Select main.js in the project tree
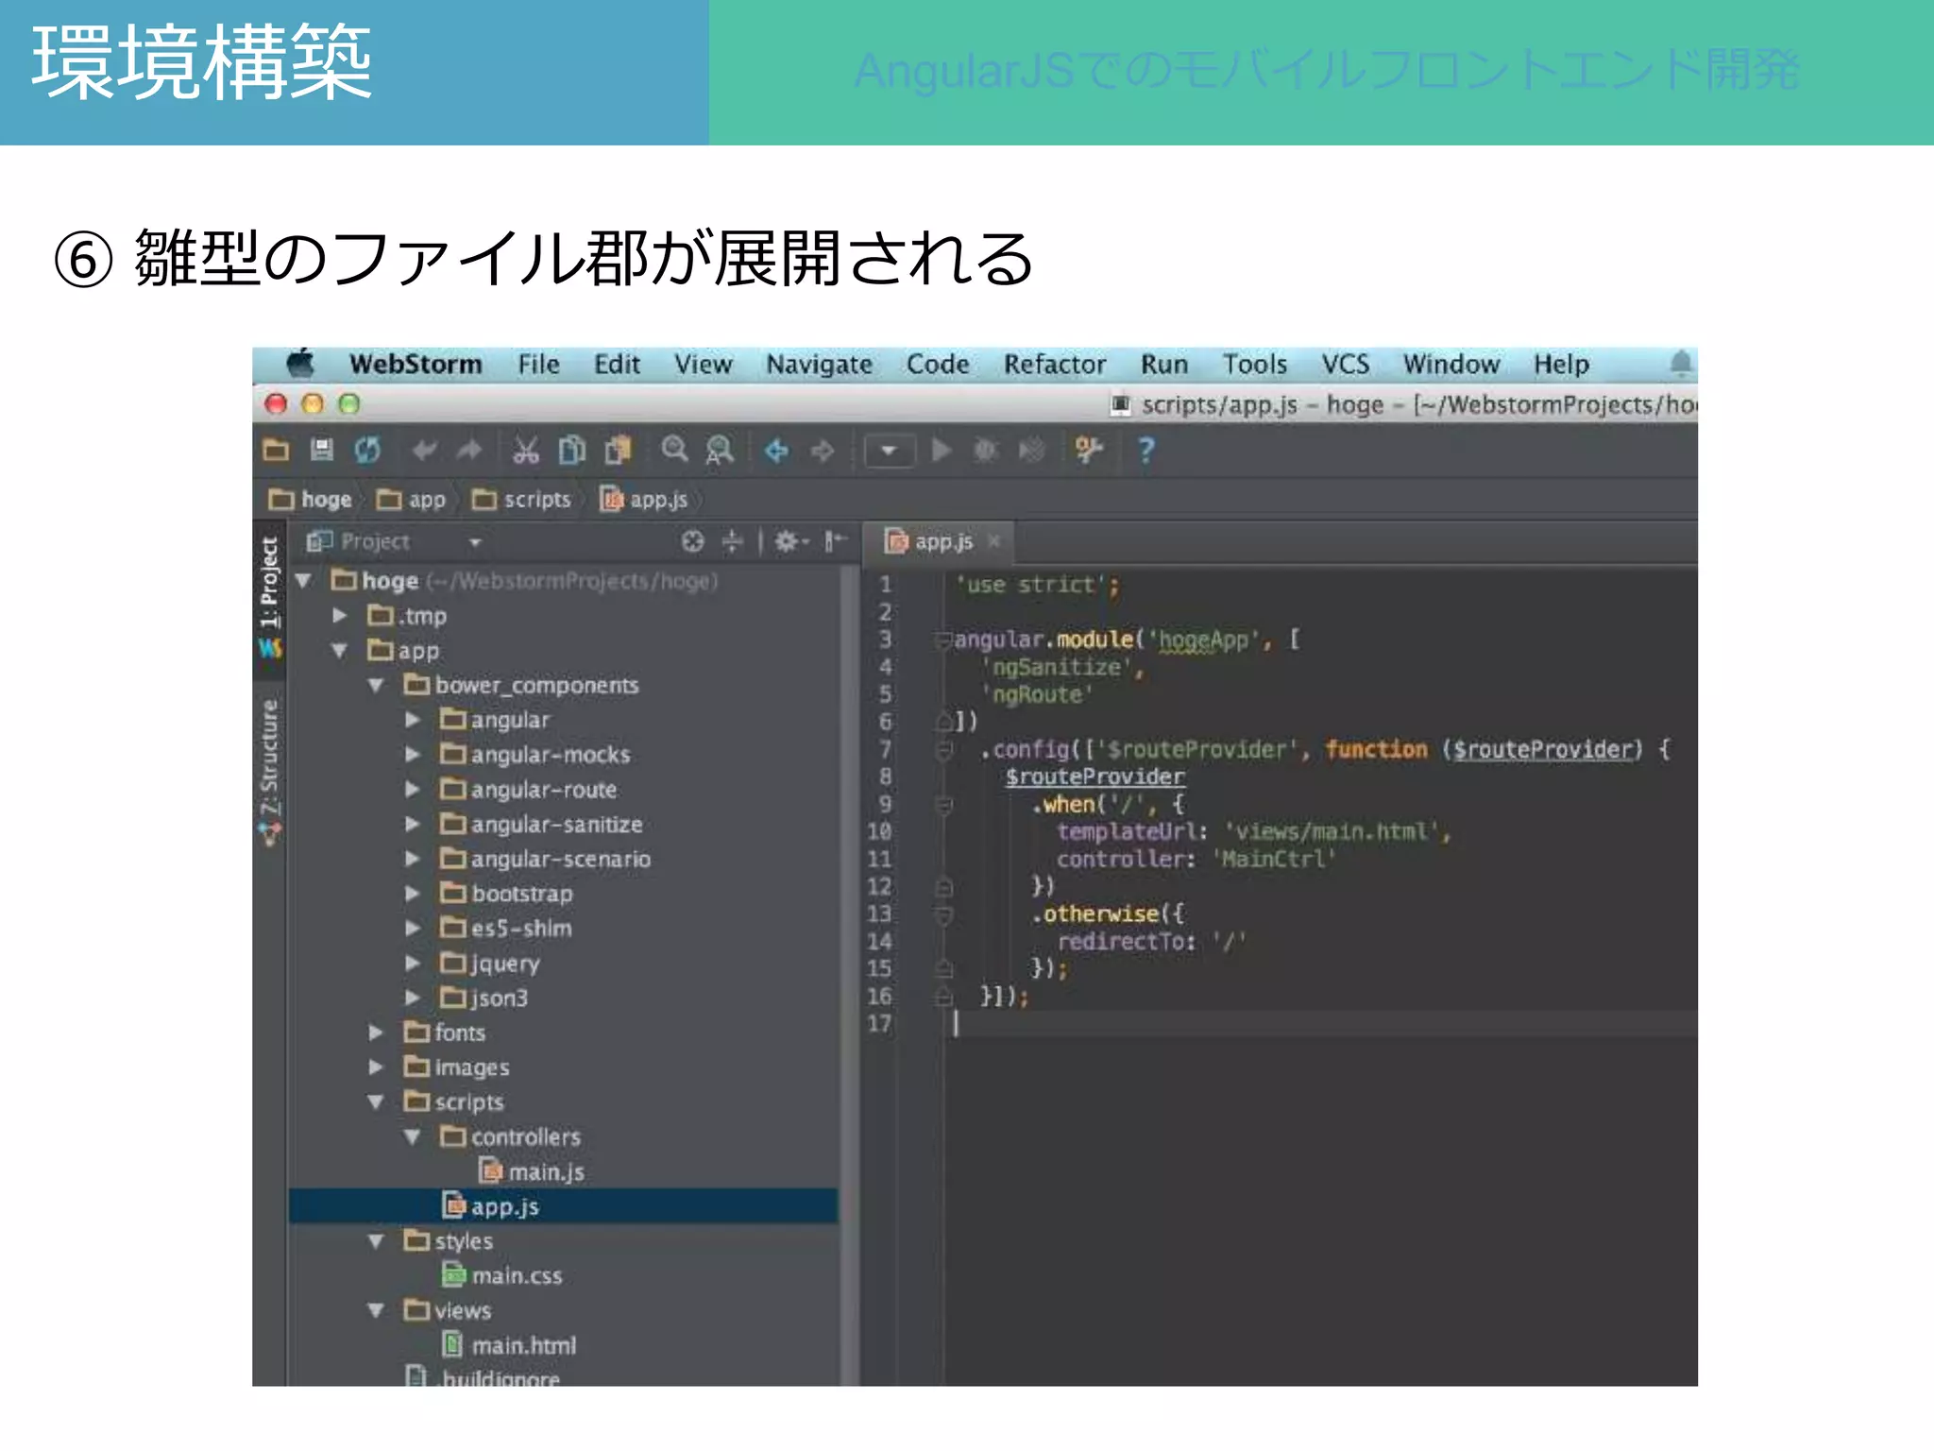The height and width of the screenshot is (1451, 1934). [x=532, y=1171]
